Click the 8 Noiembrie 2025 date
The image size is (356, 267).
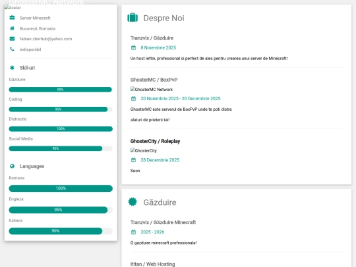(x=158, y=47)
